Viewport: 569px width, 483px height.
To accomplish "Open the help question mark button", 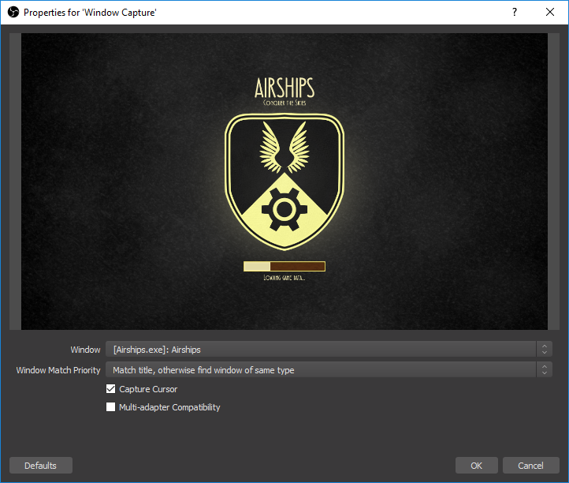I will coord(515,12).
